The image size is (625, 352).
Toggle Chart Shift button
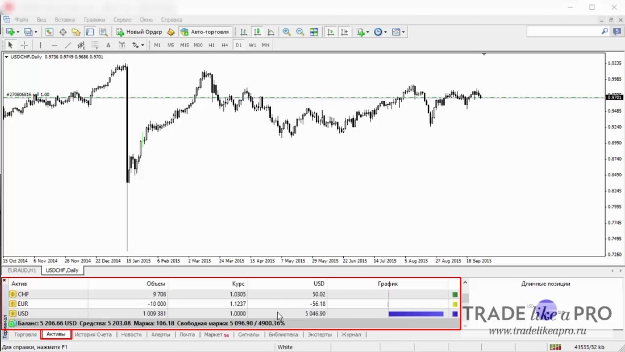[344, 32]
